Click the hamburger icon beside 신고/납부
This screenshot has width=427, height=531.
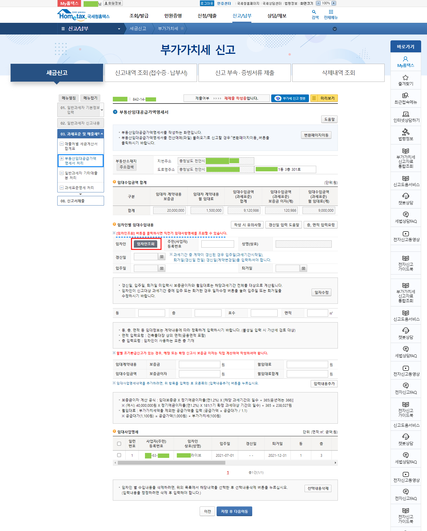point(63,29)
